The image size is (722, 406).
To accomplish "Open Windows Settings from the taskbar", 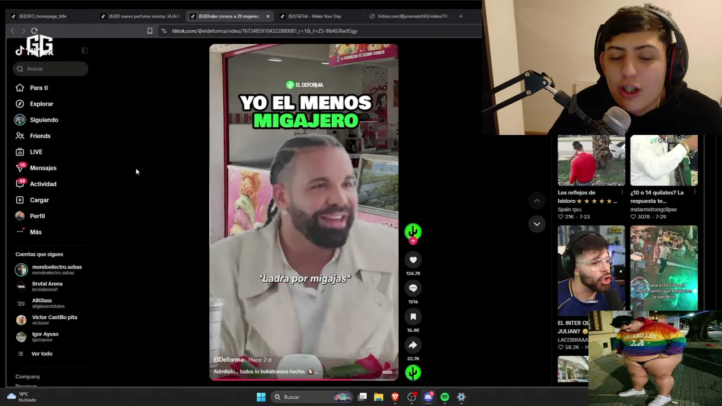I will [x=461, y=397].
